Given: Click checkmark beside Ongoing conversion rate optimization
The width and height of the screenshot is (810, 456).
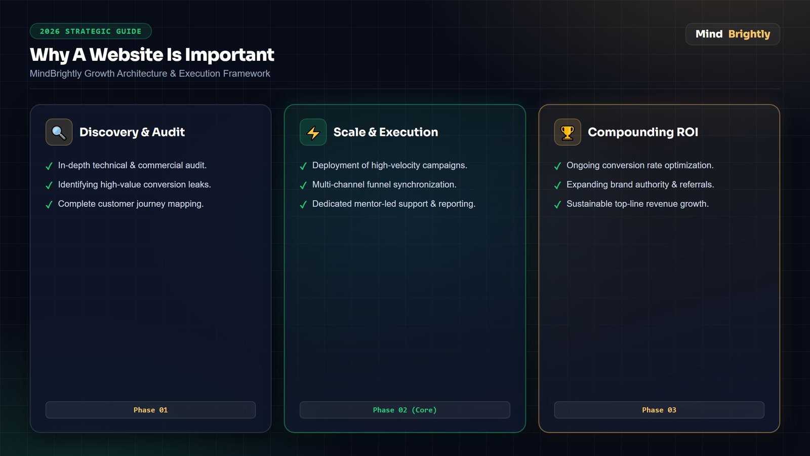Looking at the screenshot, I should 557,166.
